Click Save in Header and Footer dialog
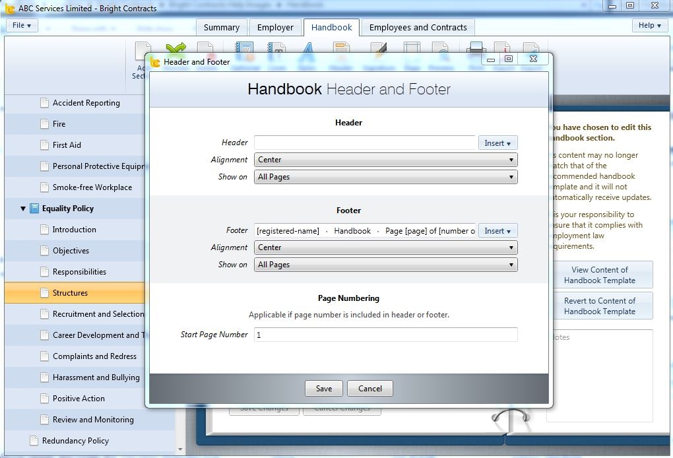Screen dimensions: 673x458 [324, 389]
